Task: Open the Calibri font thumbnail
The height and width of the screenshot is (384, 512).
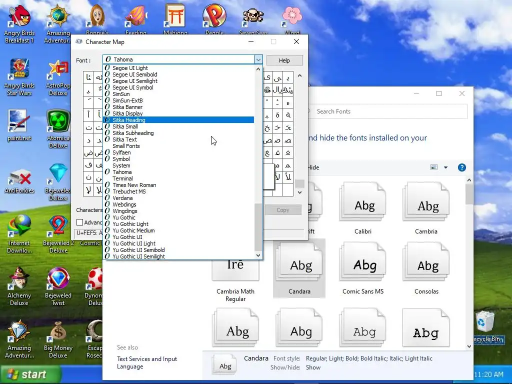Action: click(x=363, y=208)
